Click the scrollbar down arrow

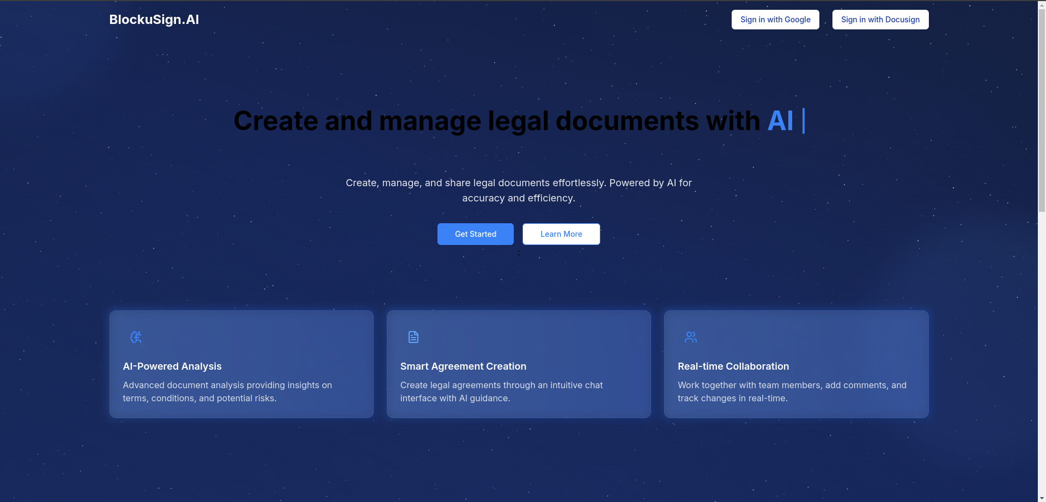pos(1042,498)
